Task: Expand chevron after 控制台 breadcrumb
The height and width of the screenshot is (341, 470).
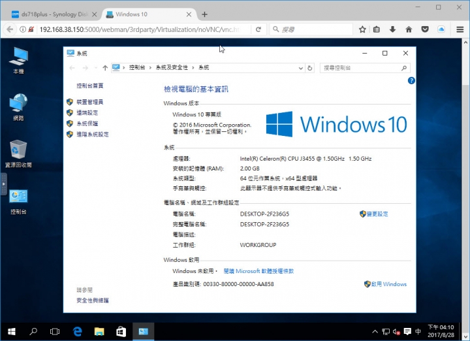Action: (x=150, y=68)
